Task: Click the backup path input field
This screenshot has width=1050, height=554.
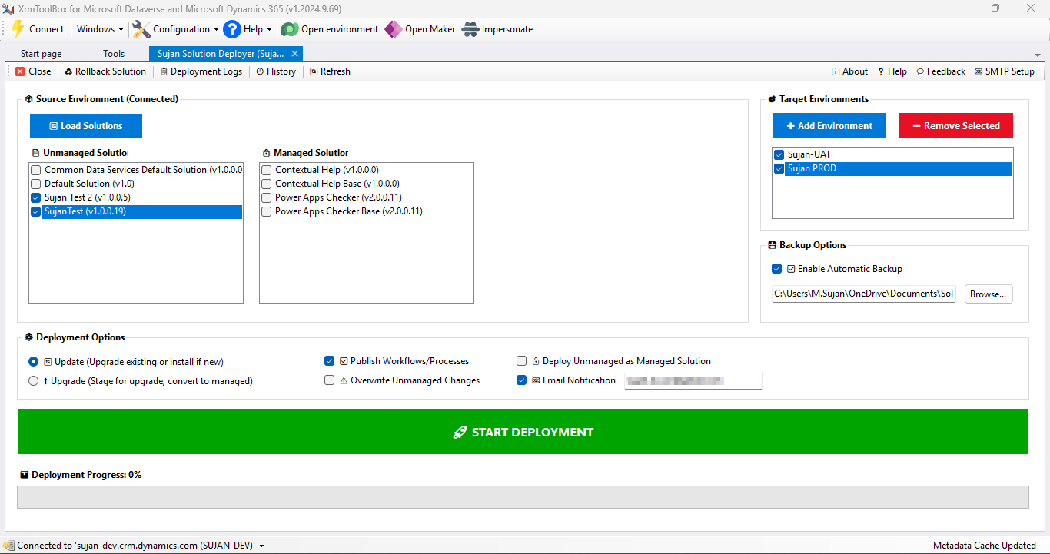Action: 864,294
